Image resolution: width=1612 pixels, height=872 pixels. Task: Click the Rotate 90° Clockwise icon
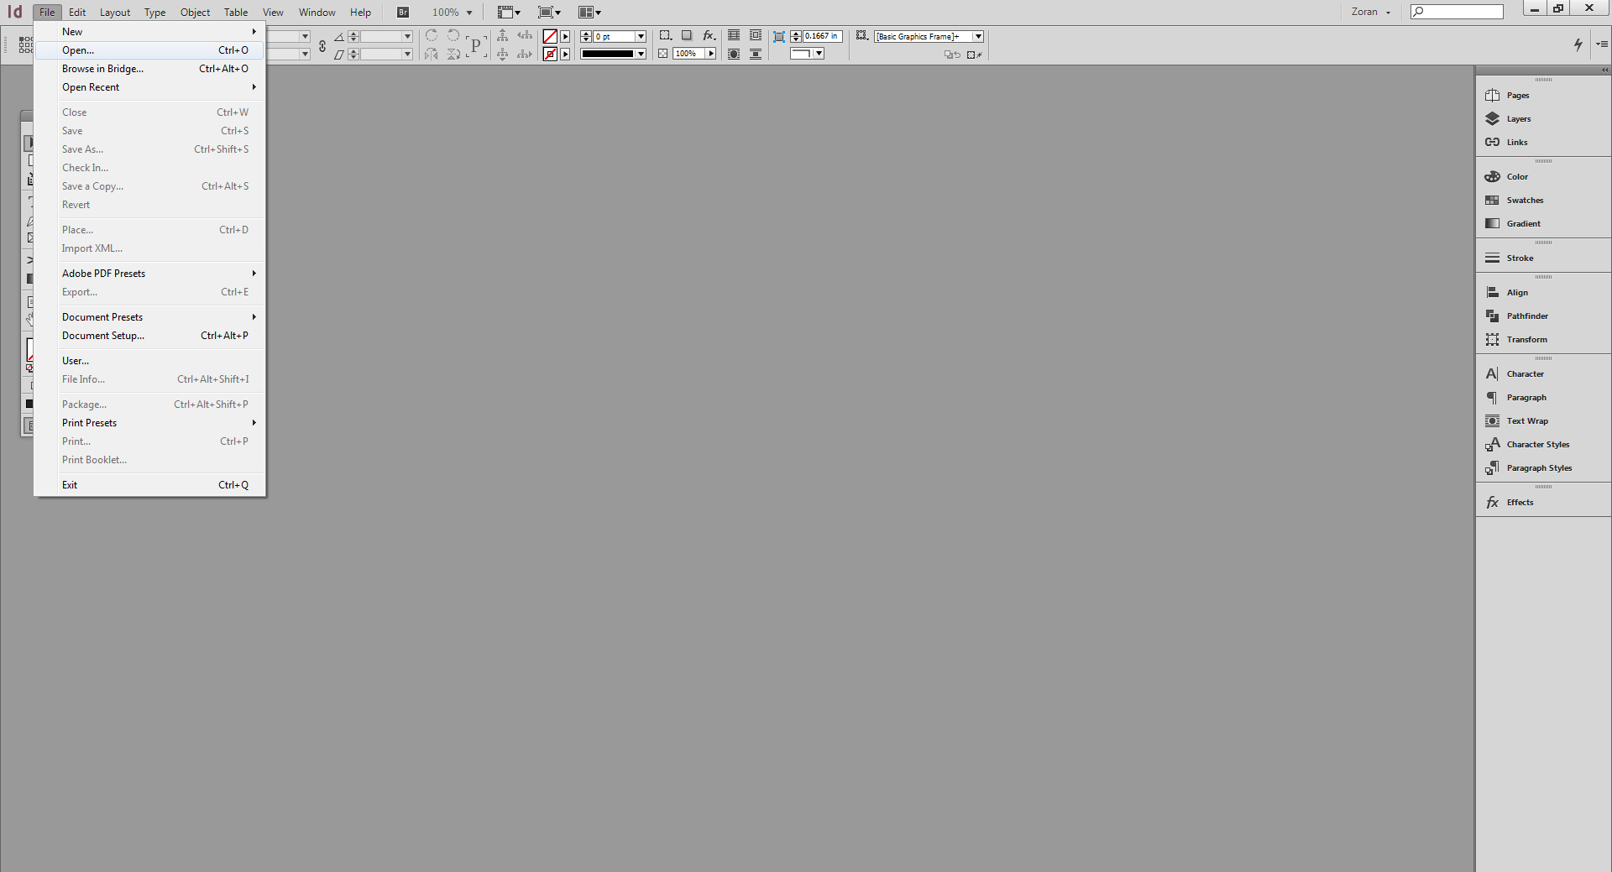432,35
